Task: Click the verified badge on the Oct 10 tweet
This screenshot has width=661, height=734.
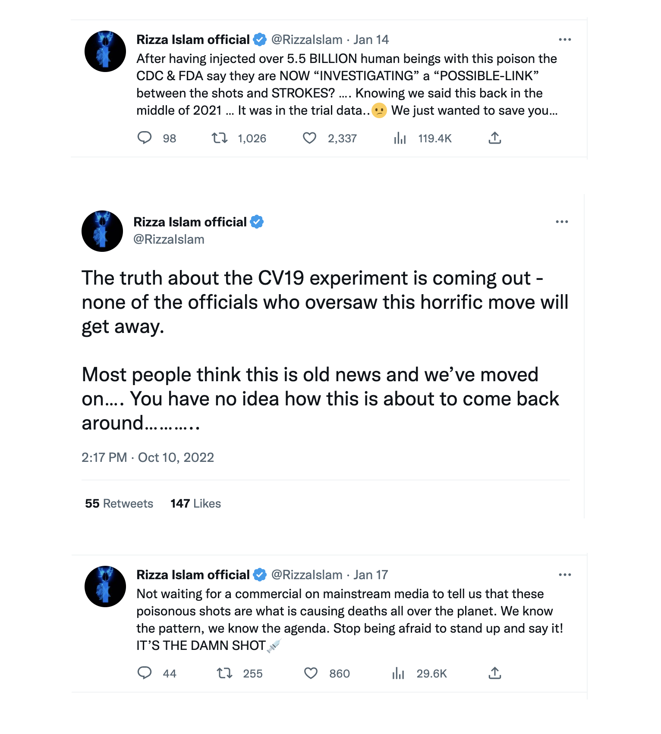Action: point(257,222)
